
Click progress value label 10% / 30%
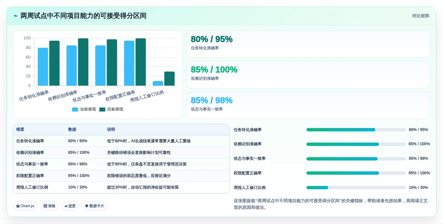click(x=418, y=188)
